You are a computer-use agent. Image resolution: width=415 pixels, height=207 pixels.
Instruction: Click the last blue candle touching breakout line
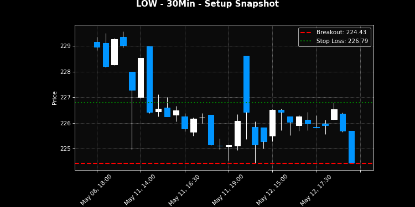(x=351, y=147)
